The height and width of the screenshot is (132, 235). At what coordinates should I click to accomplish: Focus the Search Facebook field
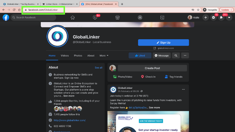[33, 18]
